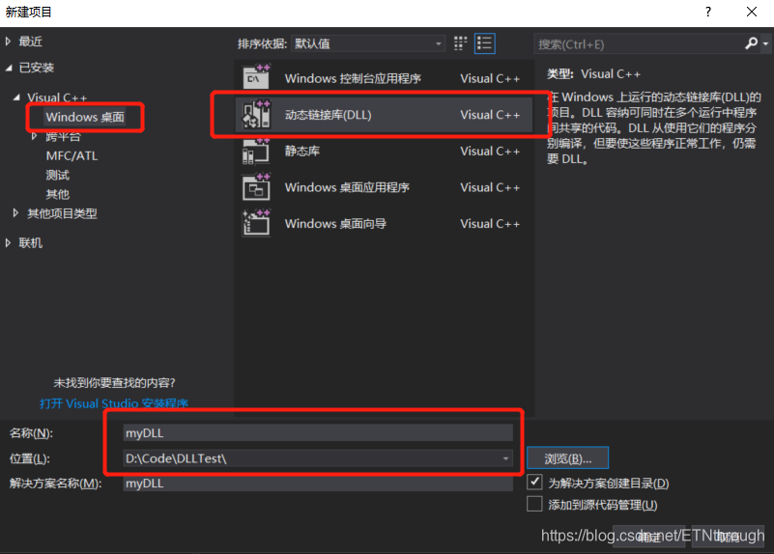Viewport: 774px width, 554px height.
Task: Focus the 解决方案名称 input field
Action: pyautogui.click(x=318, y=483)
